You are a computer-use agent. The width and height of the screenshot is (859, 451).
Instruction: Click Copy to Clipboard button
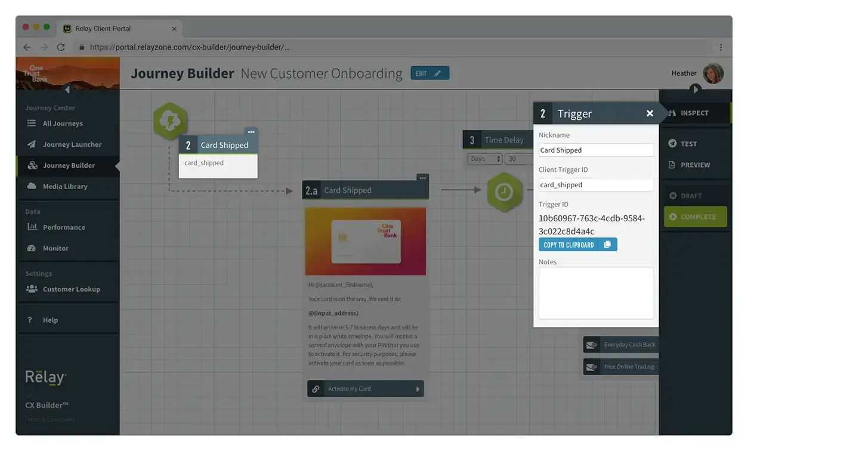coord(578,245)
